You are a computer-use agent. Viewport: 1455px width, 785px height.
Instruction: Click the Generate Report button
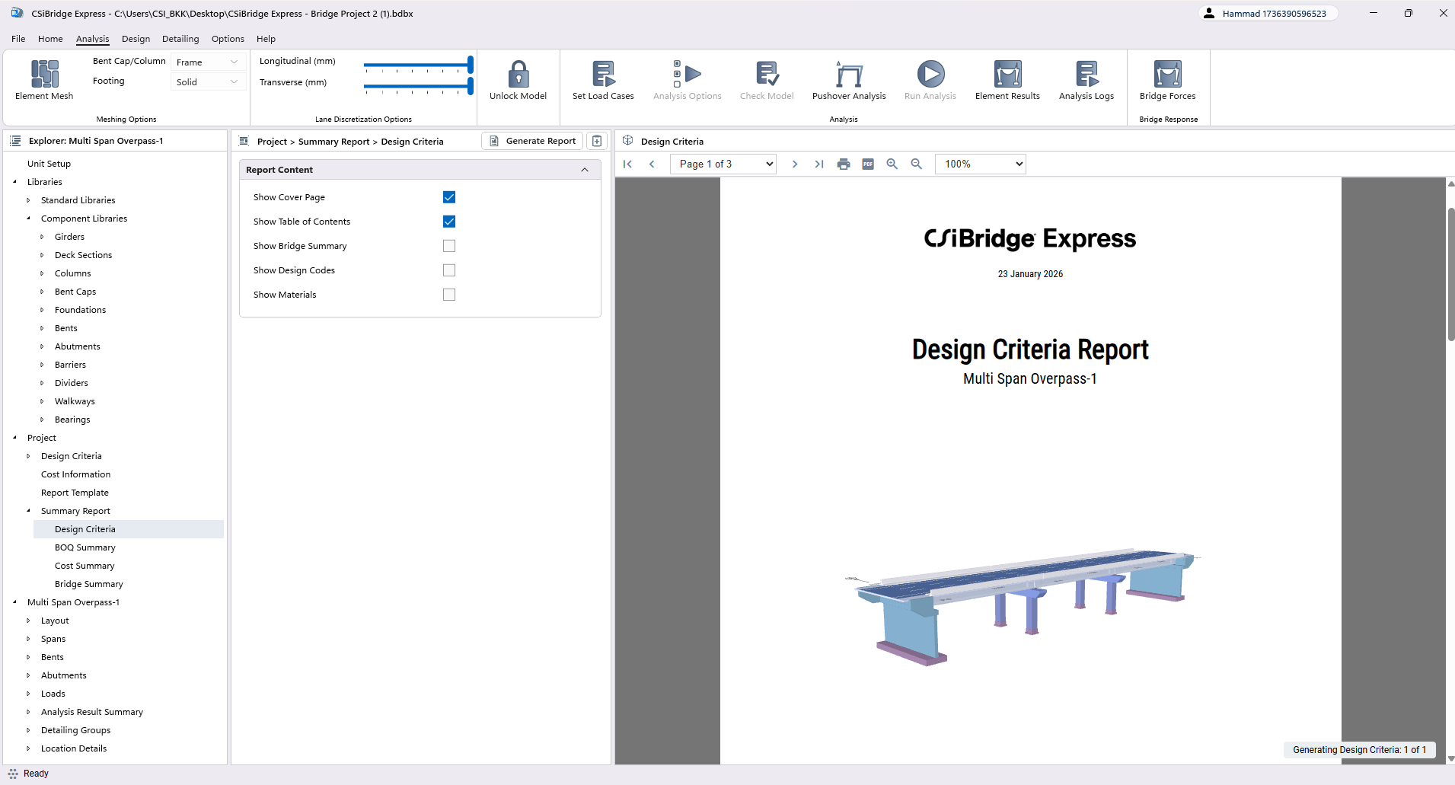coord(532,141)
